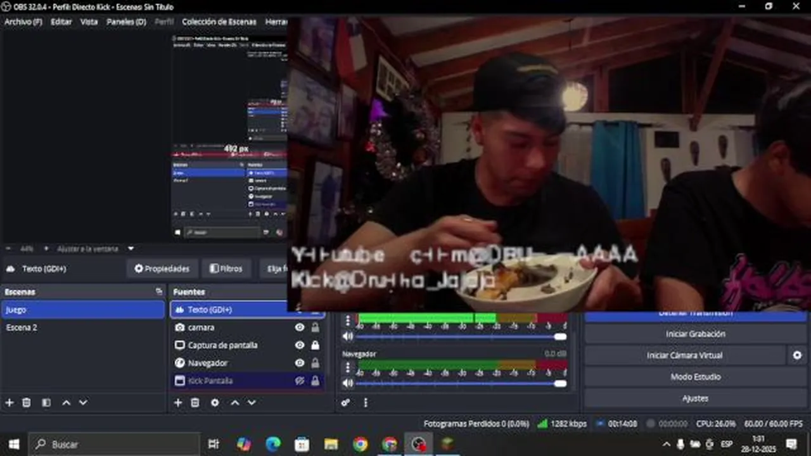This screenshot has width=811, height=456.
Task: Enable Modo Estudio
Action: click(695, 377)
